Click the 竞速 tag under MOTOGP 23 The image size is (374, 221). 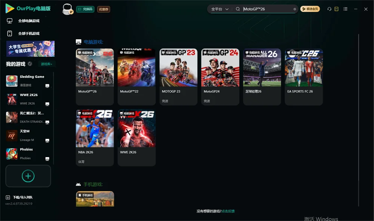pyautogui.click(x=165, y=101)
